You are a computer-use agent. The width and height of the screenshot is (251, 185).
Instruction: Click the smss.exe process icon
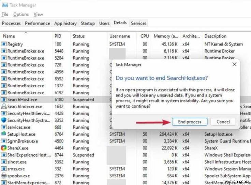pyautogui.click(x=4, y=169)
